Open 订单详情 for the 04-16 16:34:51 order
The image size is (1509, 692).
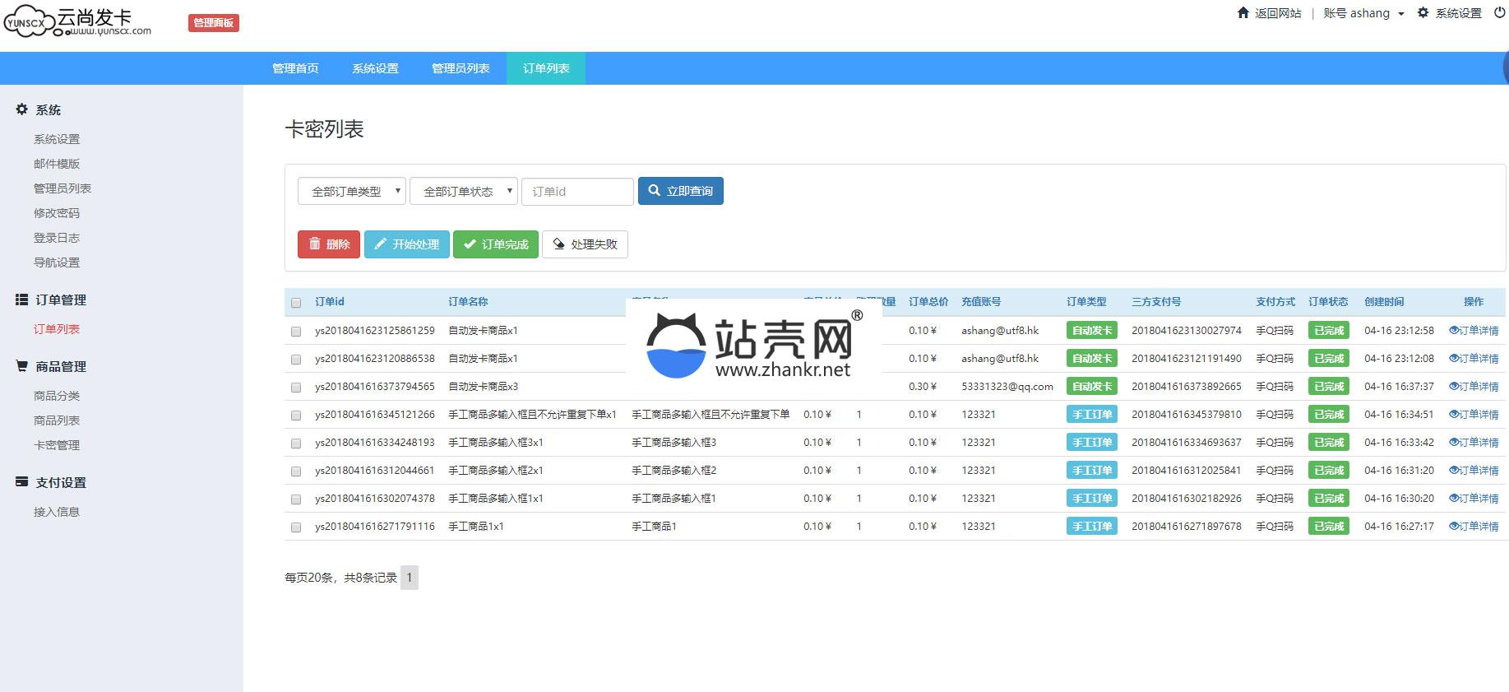1474,415
